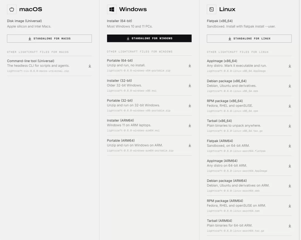Viewport: 301px width, 240px height.
Task: Download the Installer (32-bit) msi file
Action: tap(190, 85)
